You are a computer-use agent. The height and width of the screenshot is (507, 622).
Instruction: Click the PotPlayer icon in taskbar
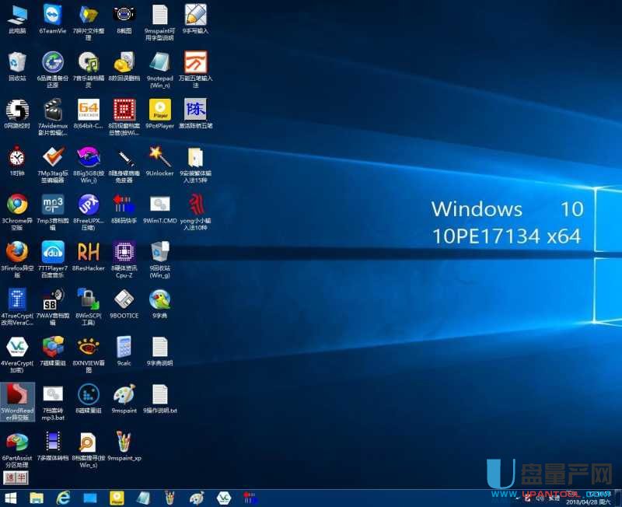117,498
